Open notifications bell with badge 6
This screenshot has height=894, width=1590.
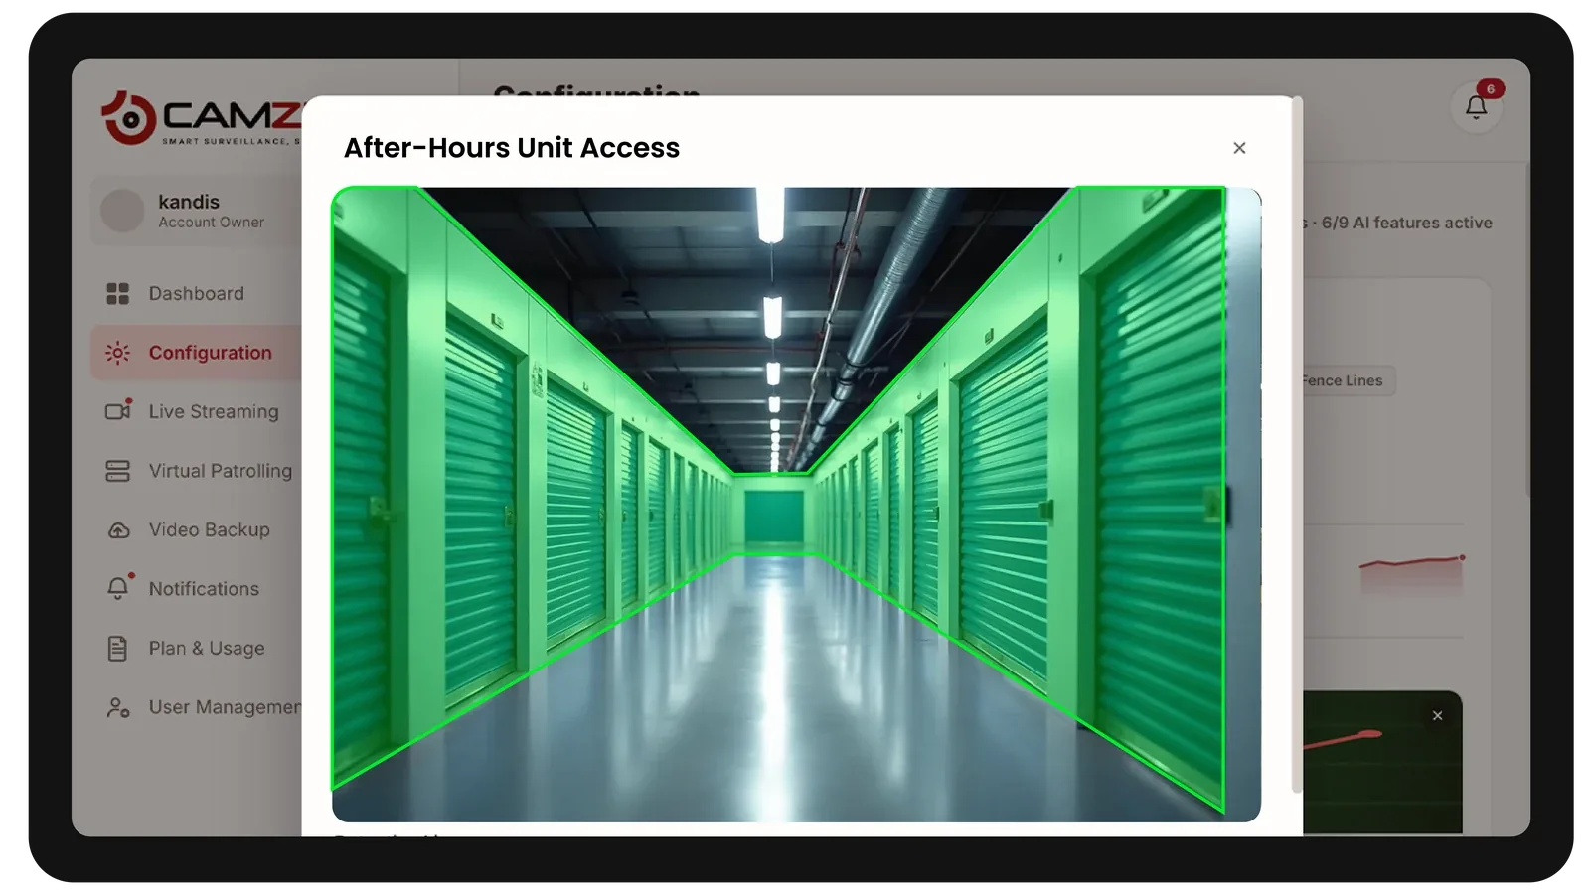(1477, 105)
